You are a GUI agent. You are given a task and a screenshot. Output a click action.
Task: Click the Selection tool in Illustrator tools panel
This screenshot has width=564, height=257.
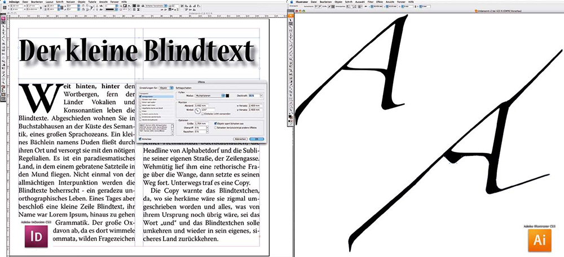pyautogui.click(x=290, y=20)
